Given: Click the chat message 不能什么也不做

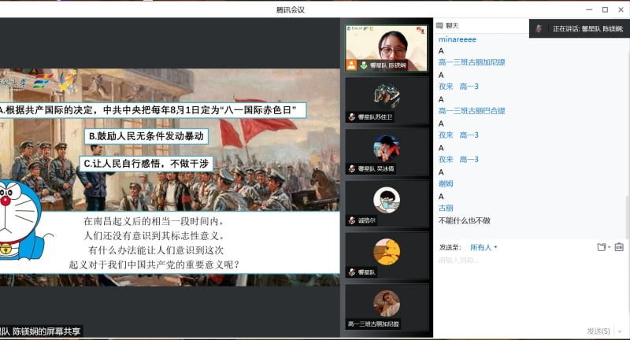Looking at the screenshot, I should click(465, 220).
